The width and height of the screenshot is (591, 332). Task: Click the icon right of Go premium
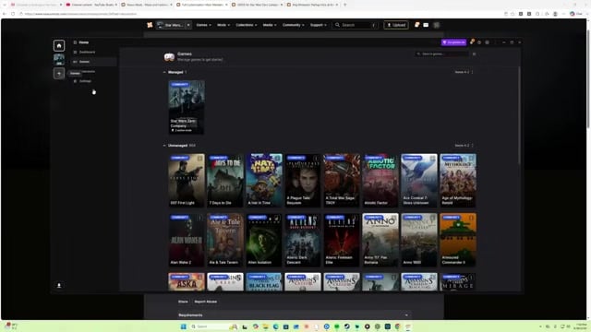pos(472,42)
